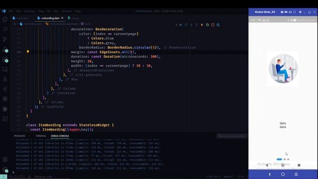Click the onbording.dart breadcrumb segment

coord(31,24)
